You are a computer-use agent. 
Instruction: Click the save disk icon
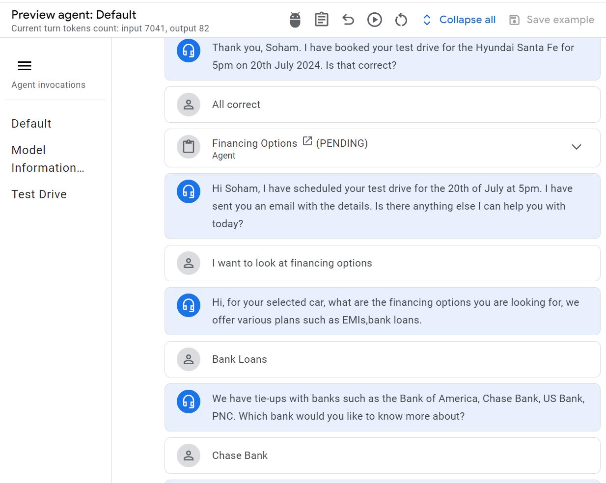click(514, 20)
